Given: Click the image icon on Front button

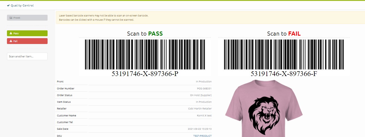Looking at the screenshot, I should (11, 18).
